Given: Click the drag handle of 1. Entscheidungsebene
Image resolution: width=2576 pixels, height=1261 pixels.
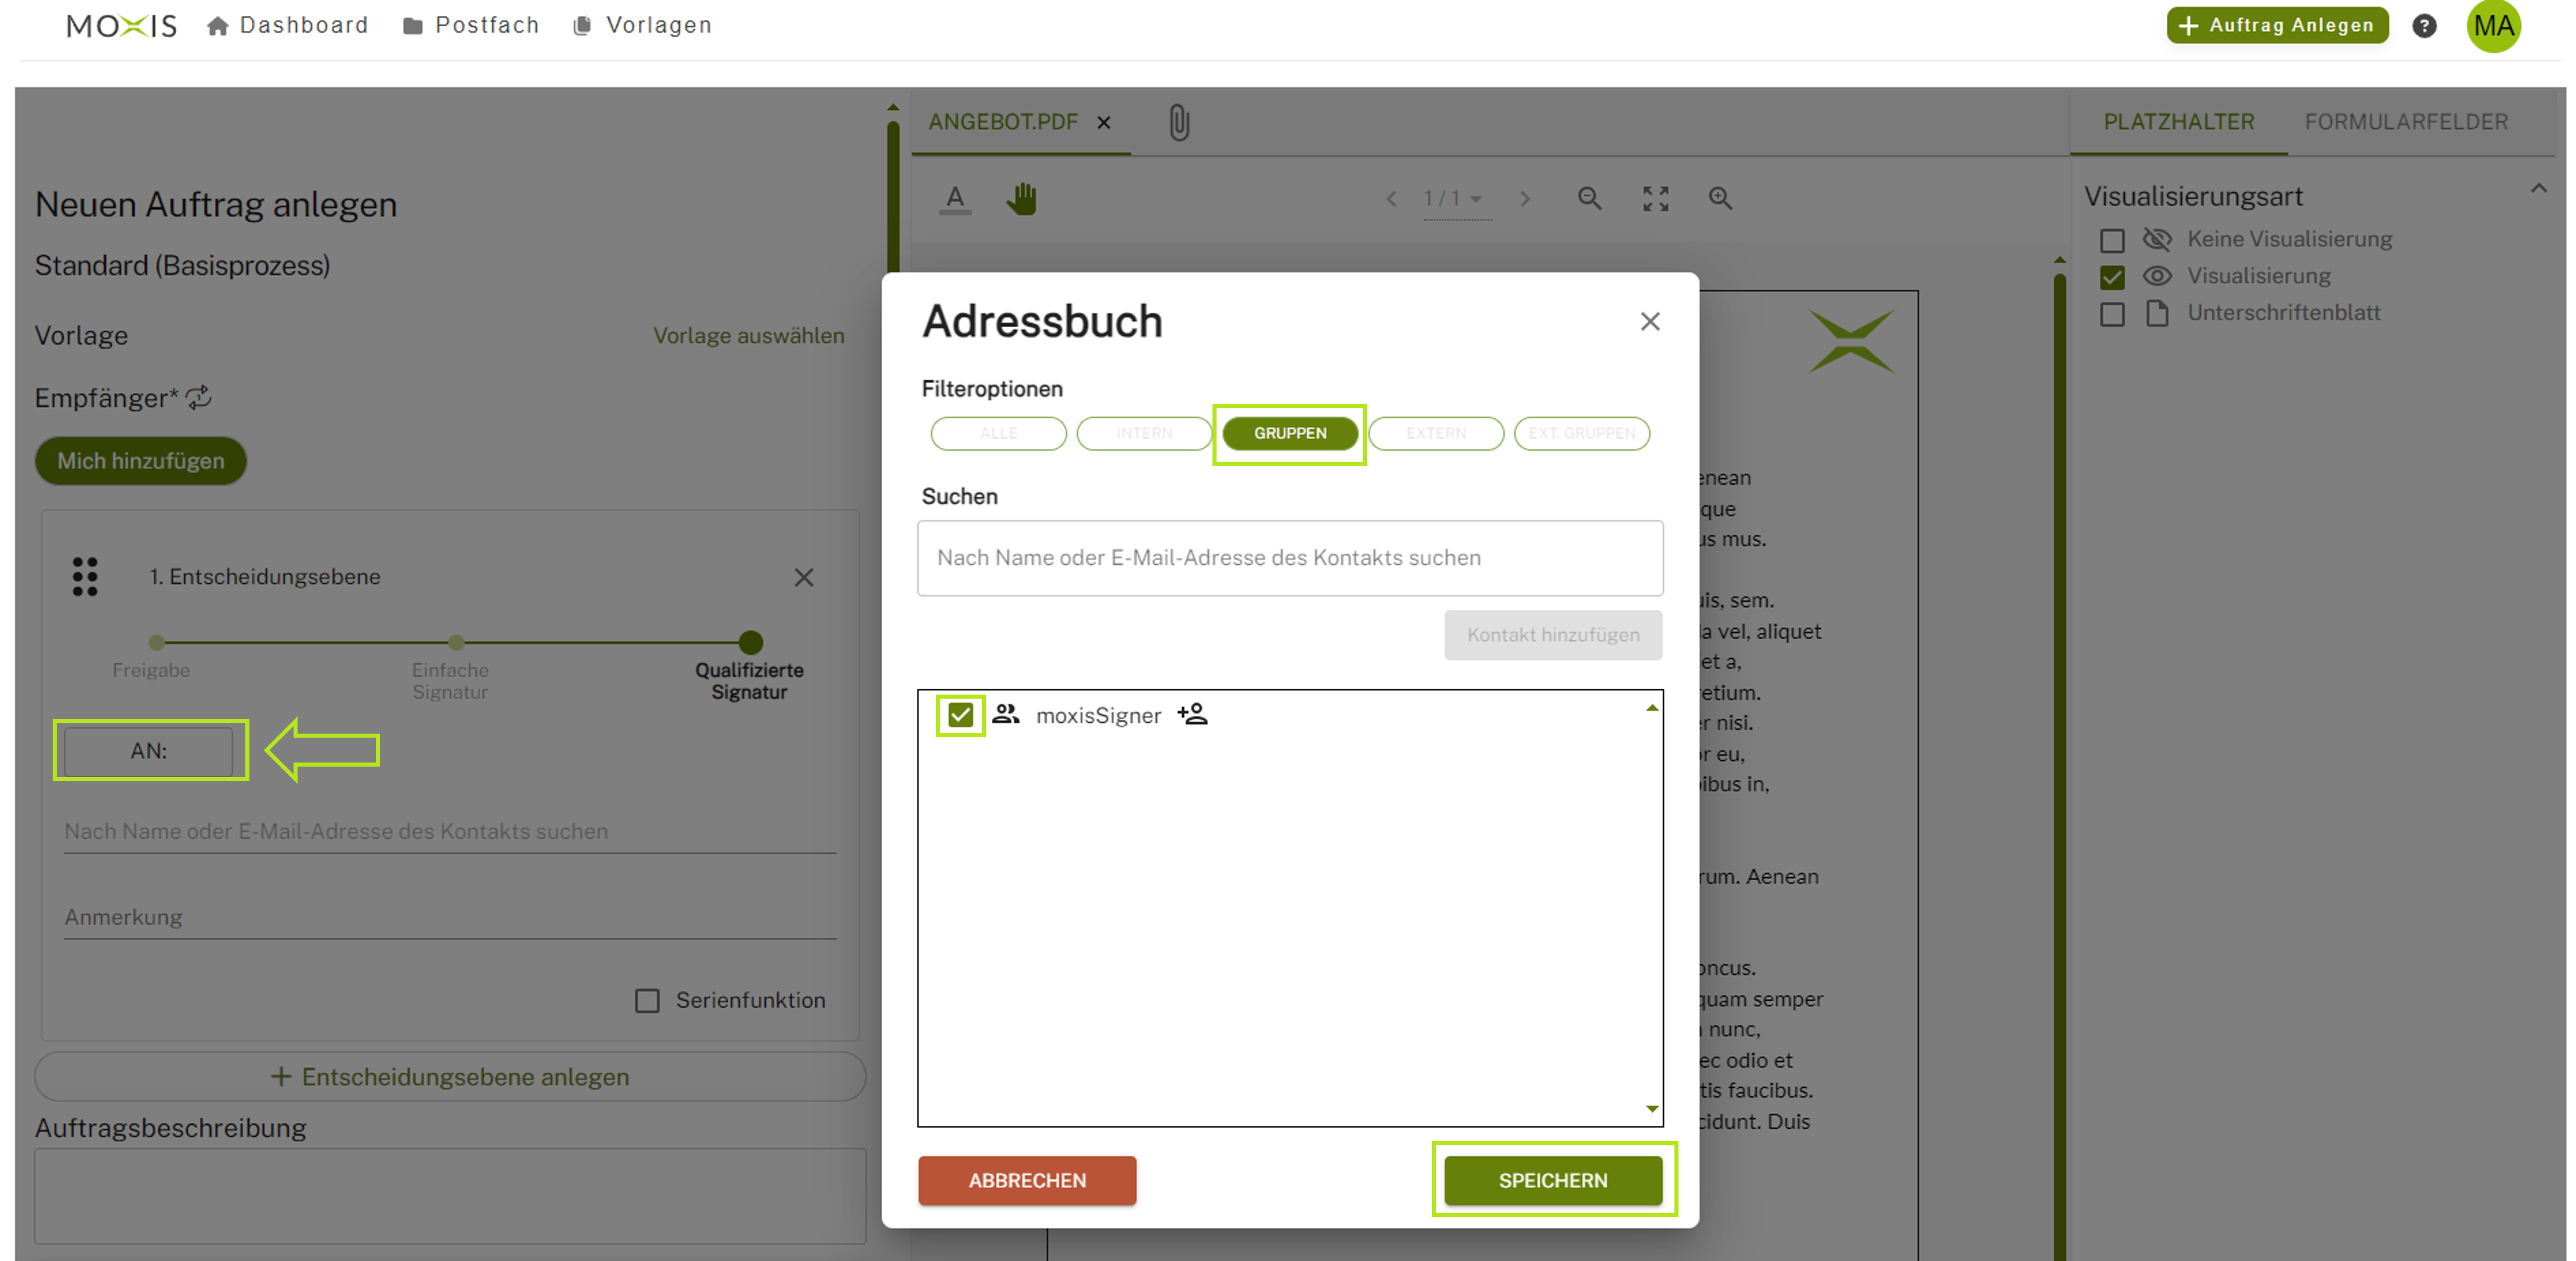Looking at the screenshot, I should tap(85, 576).
